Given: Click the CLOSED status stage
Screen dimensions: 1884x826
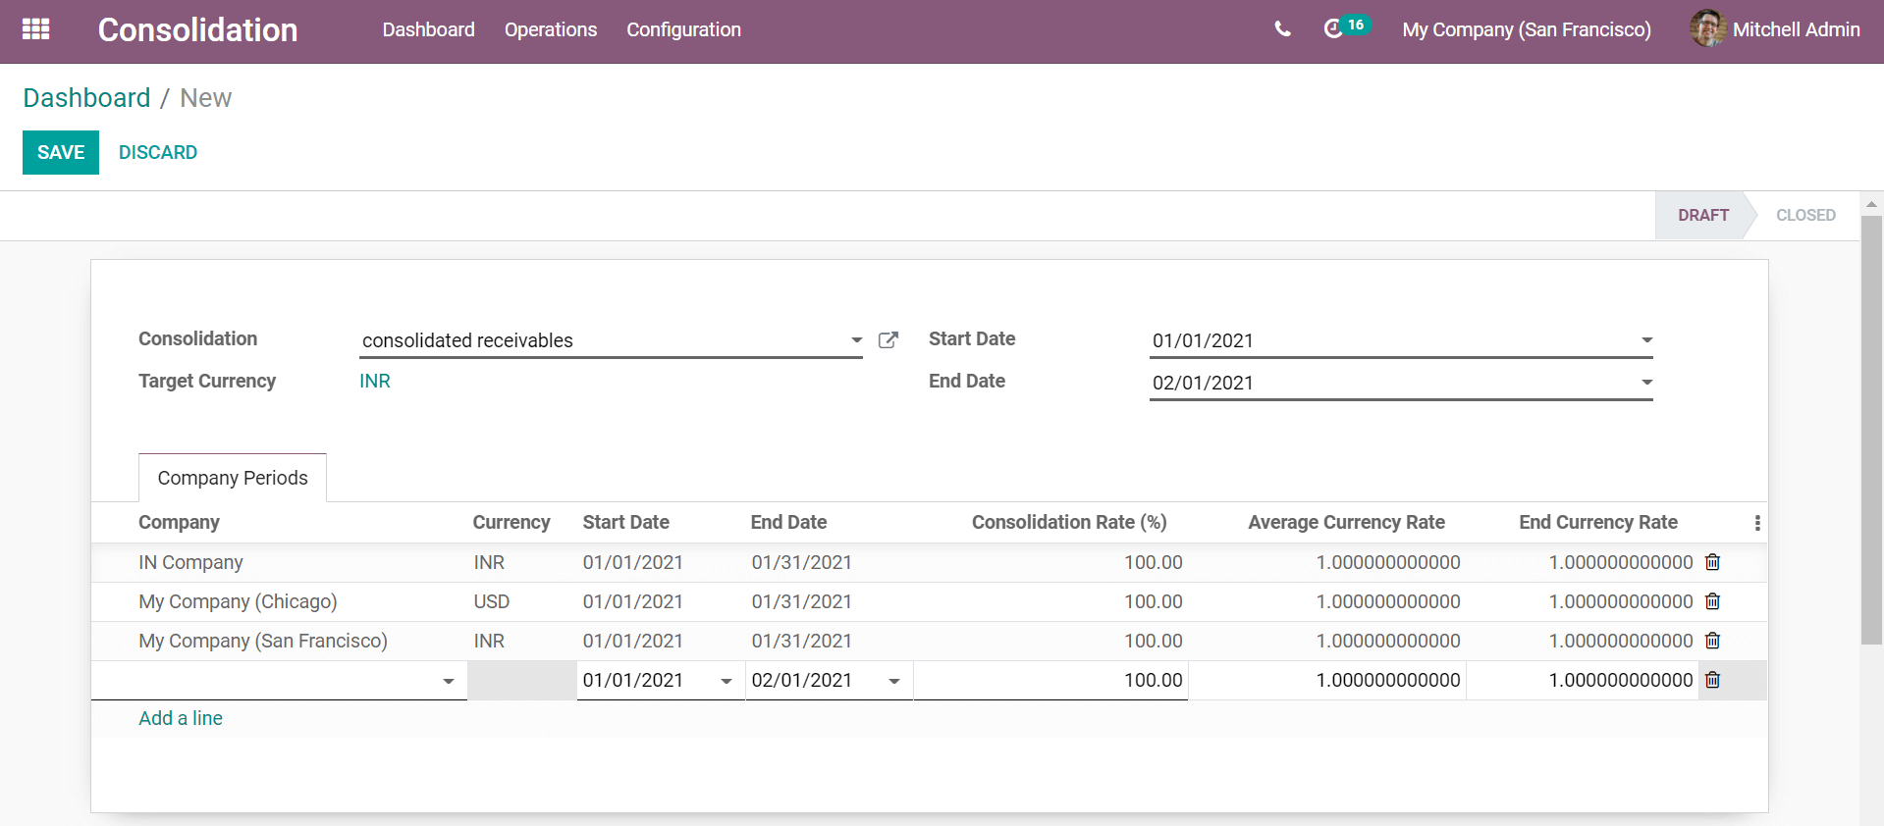Looking at the screenshot, I should click(1805, 215).
